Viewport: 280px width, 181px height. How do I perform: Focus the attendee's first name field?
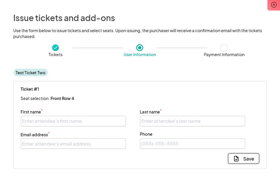[x=73, y=121]
